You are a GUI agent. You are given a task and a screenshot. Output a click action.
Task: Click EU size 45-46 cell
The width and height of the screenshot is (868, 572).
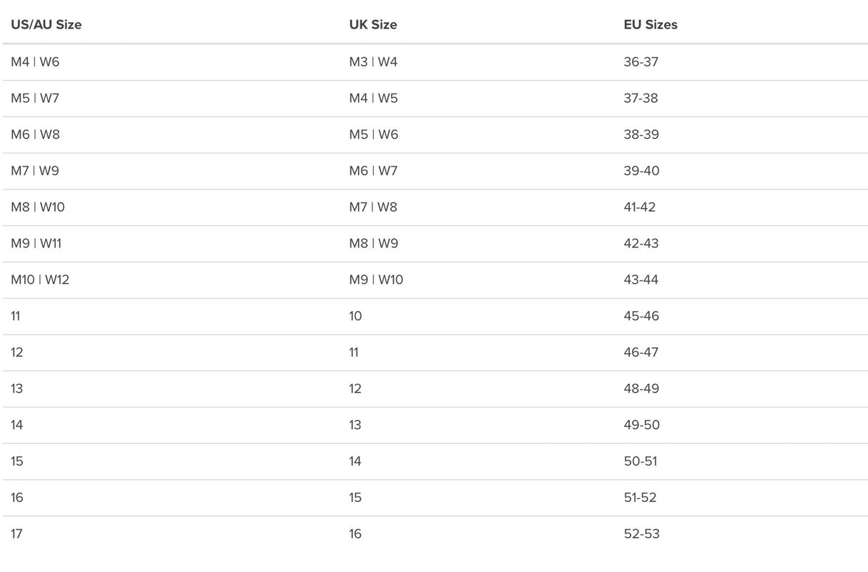point(641,316)
